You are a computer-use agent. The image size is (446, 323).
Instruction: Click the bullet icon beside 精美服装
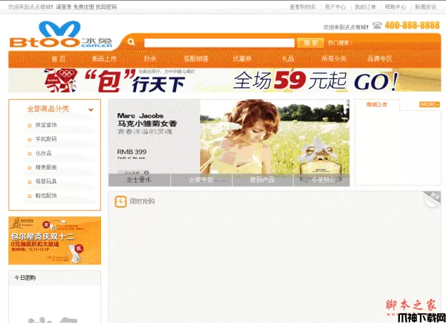click(29, 167)
